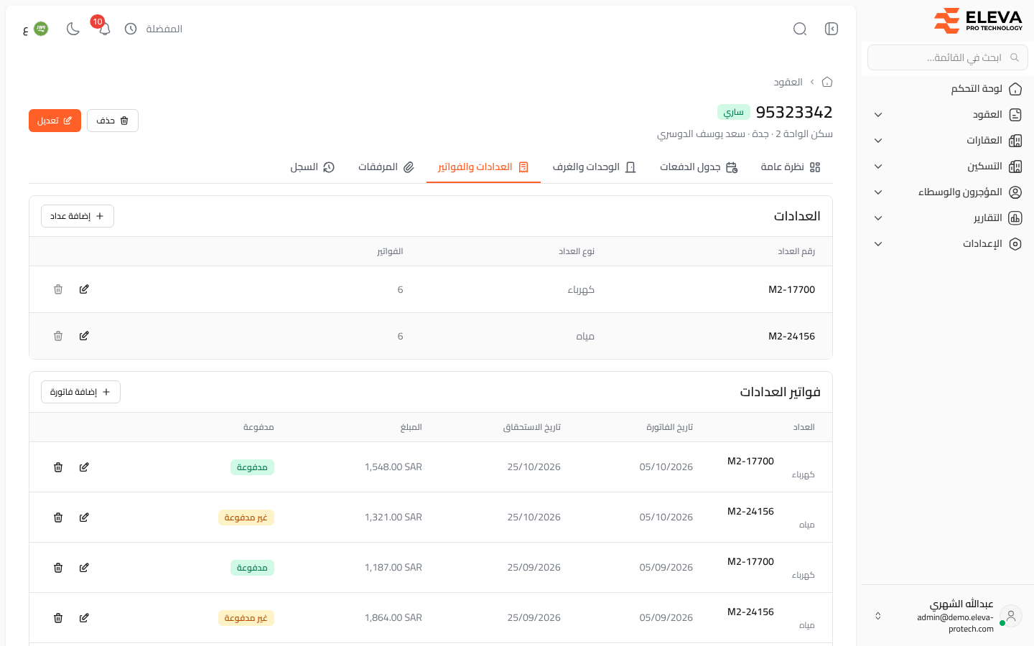1034x646 pixels.
Task: Click the حذف contract button
Action: pos(113,121)
